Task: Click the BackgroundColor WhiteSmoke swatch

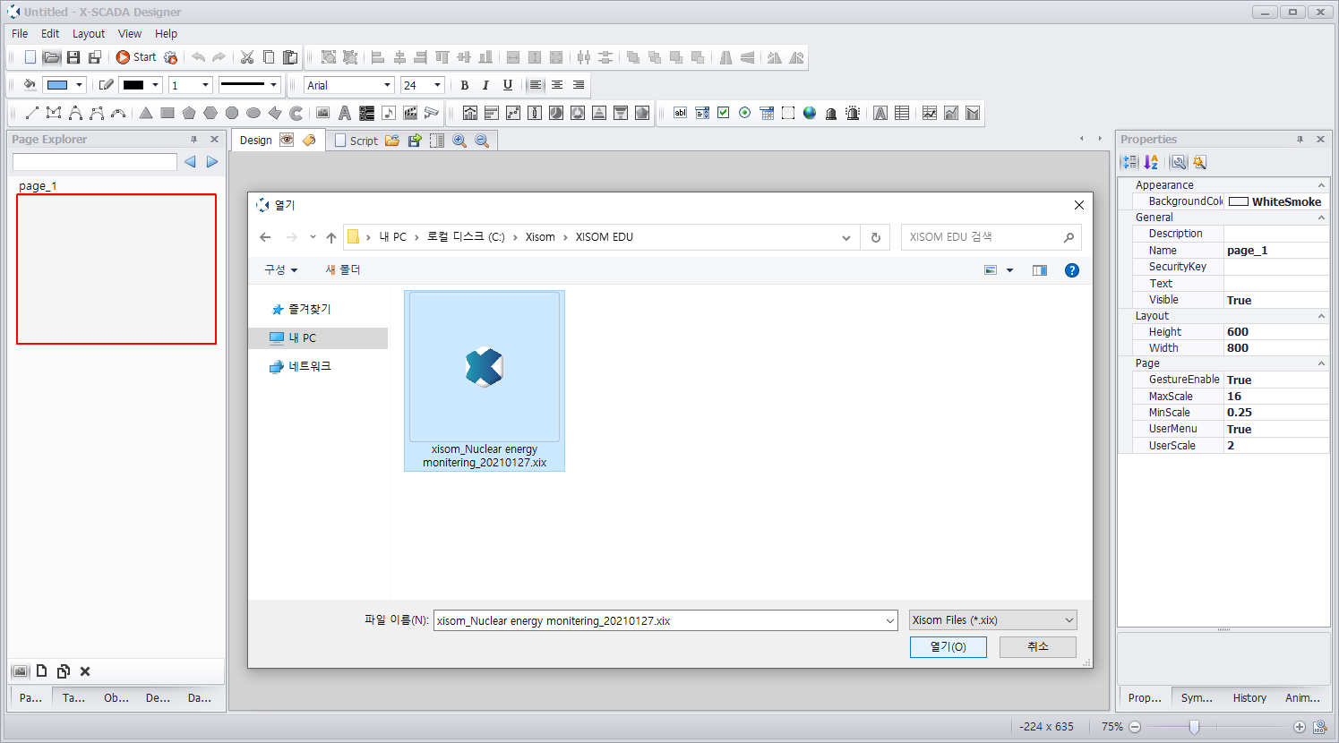Action: [x=1239, y=201]
